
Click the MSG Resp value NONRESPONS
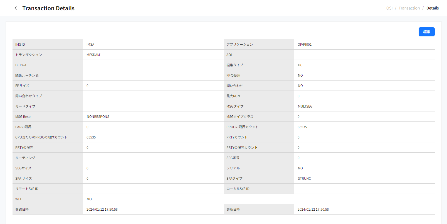(x=98, y=117)
